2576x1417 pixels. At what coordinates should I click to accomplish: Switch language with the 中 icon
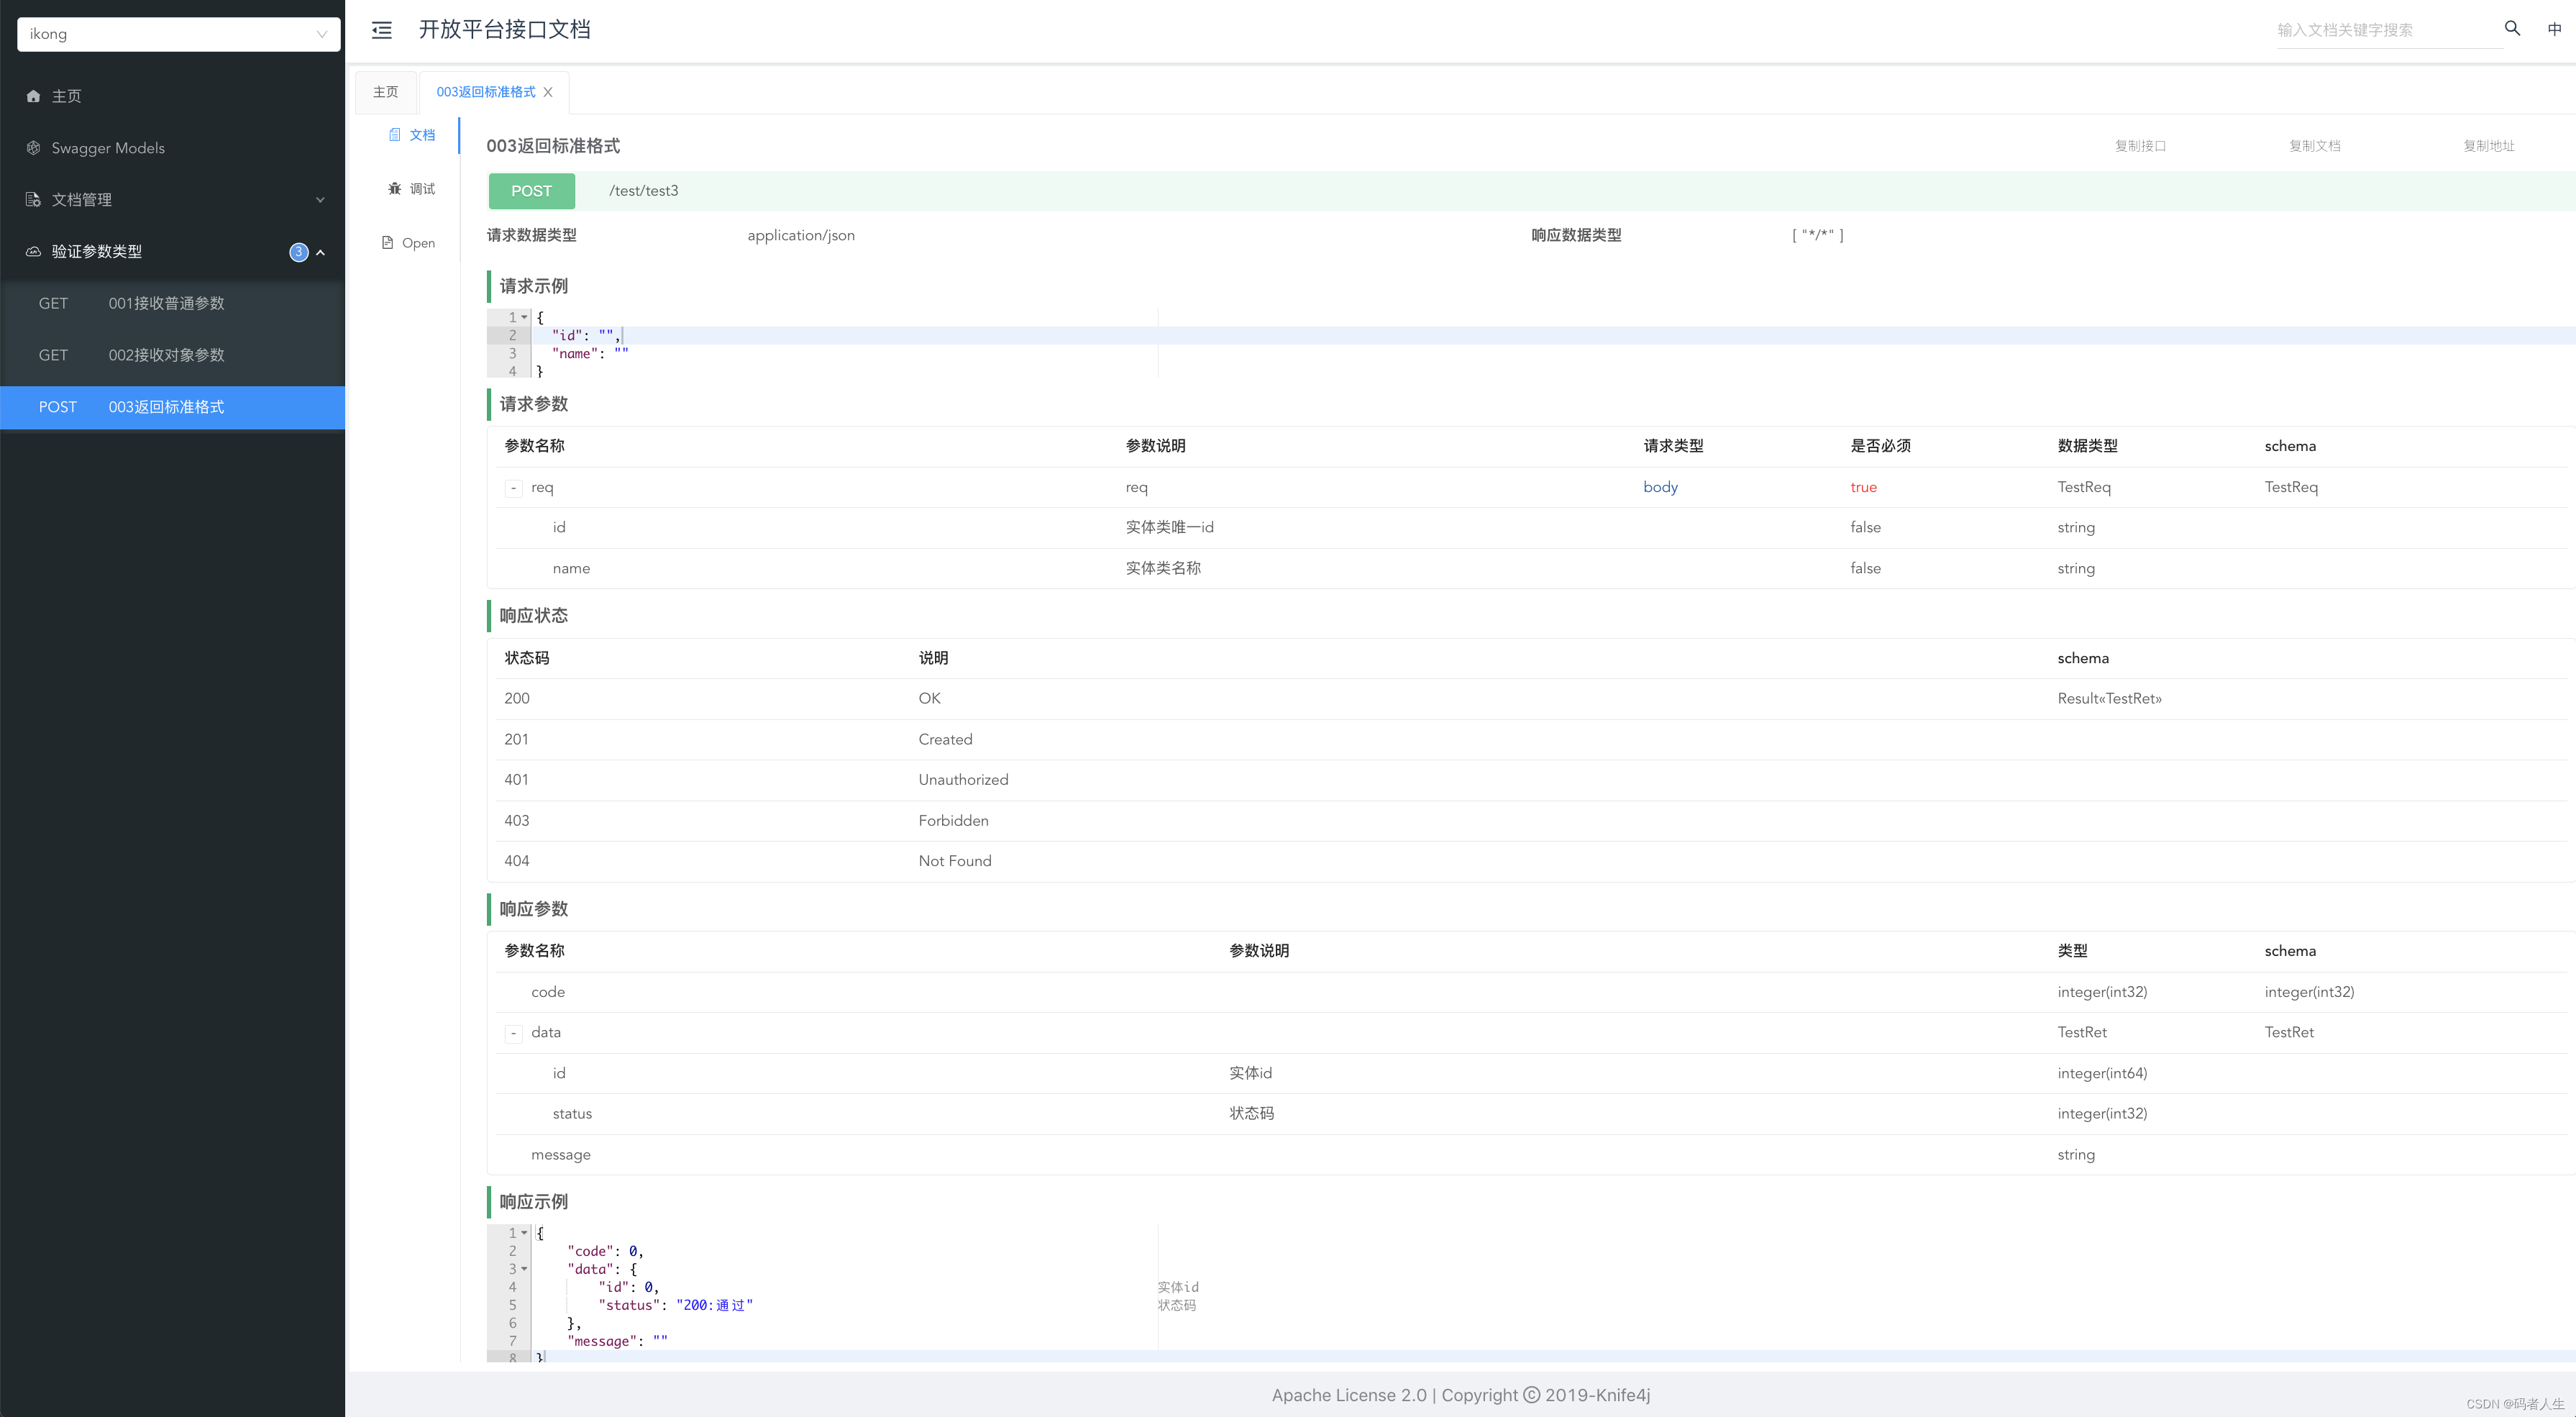2554,29
